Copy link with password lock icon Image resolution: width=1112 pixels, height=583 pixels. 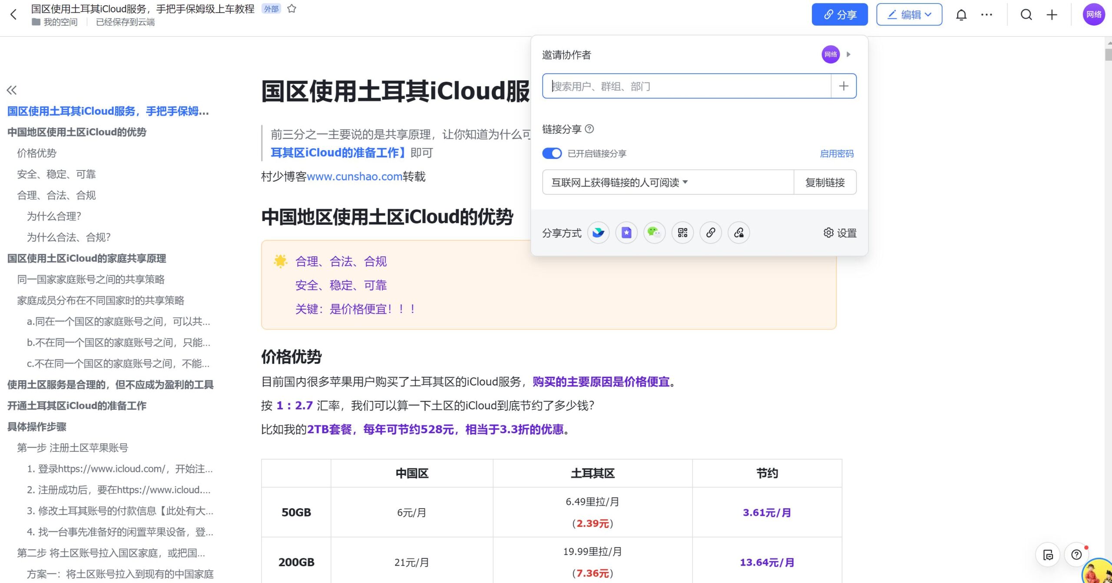pyautogui.click(x=739, y=233)
